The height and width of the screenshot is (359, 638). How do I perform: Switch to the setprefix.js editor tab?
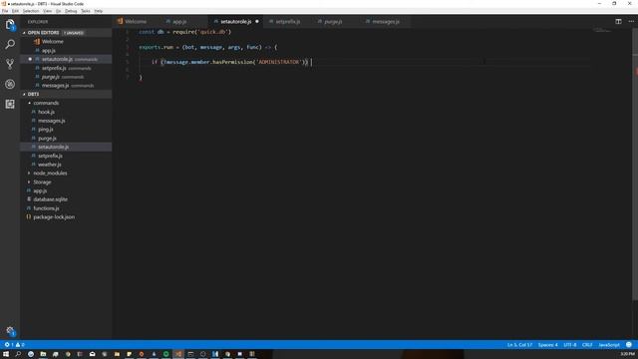[x=288, y=21]
